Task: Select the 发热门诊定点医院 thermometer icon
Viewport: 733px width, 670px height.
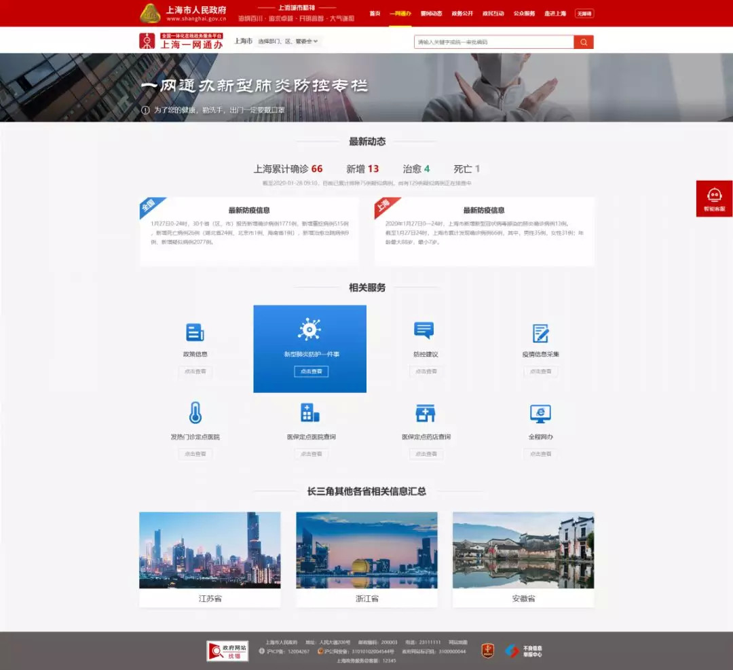Action: pyautogui.click(x=195, y=412)
